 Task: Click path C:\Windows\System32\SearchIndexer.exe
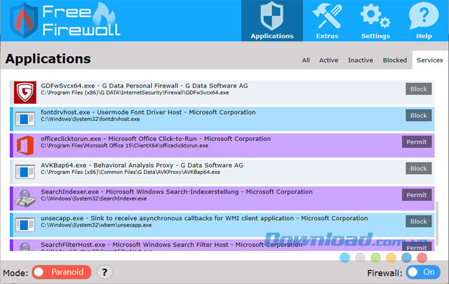pos(93,198)
